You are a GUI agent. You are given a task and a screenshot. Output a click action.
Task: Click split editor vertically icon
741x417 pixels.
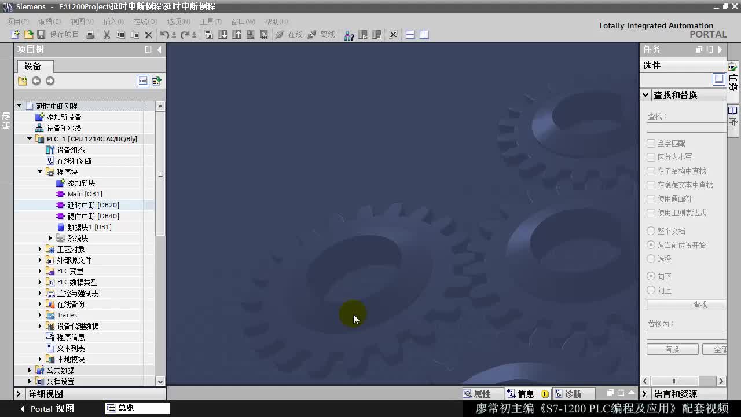click(424, 35)
